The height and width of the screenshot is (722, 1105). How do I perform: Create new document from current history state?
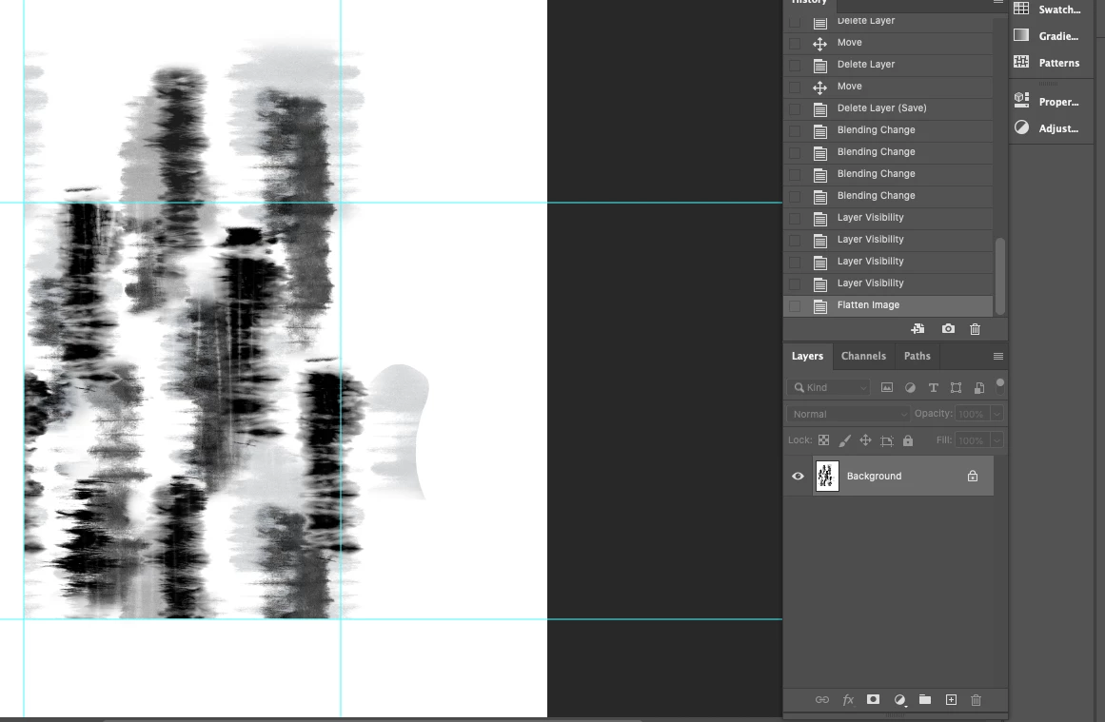click(x=918, y=329)
